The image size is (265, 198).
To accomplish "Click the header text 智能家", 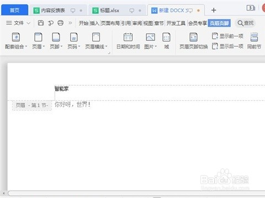I will coord(62,89).
